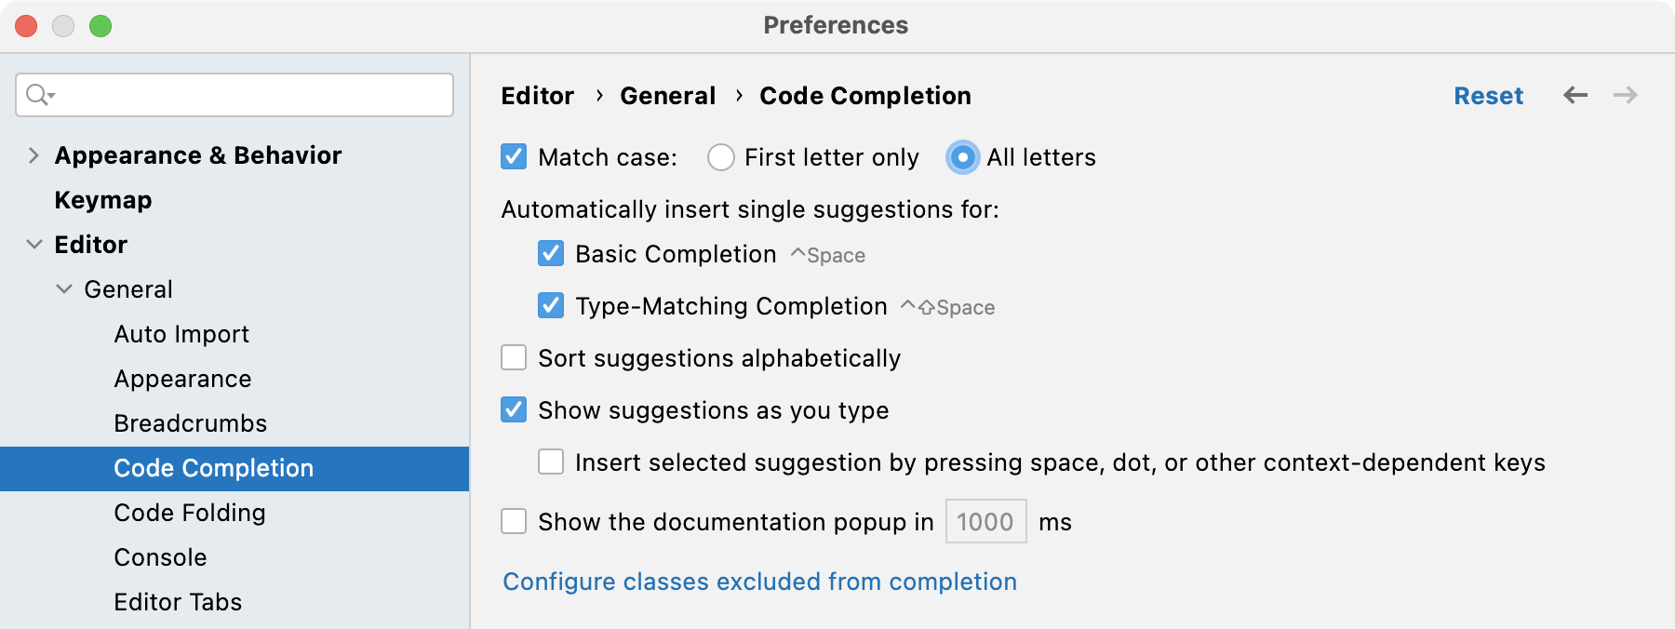
Task: Click the forward arrow navigation icon
Action: tap(1626, 95)
